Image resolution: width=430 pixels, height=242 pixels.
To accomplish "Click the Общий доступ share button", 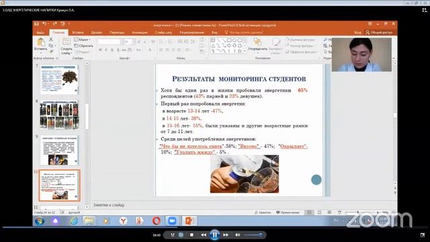I will point(379,32).
